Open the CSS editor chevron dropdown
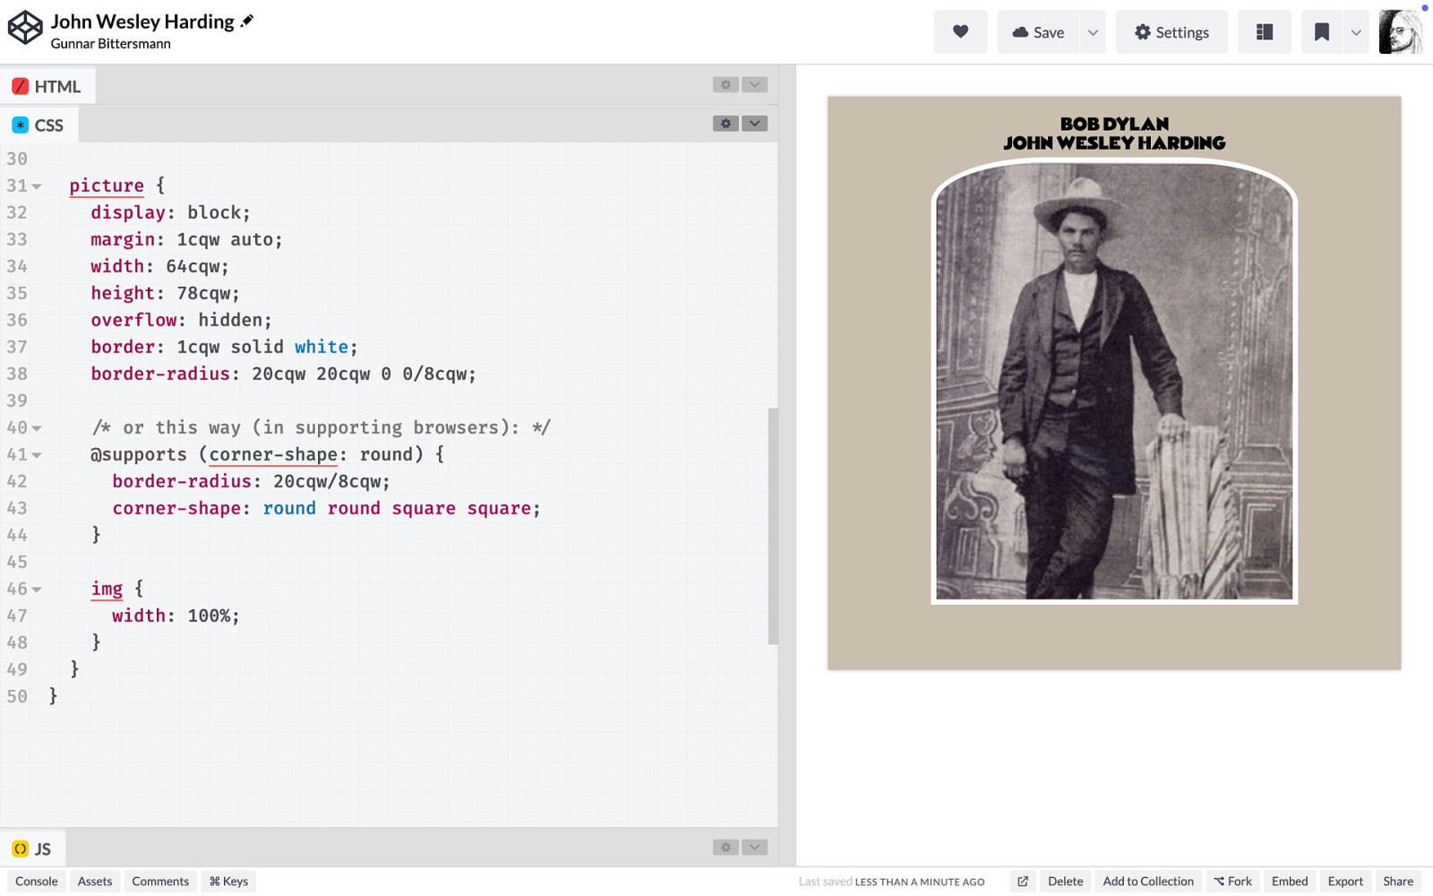This screenshot has width=1433, height=896. pos(754,124)
